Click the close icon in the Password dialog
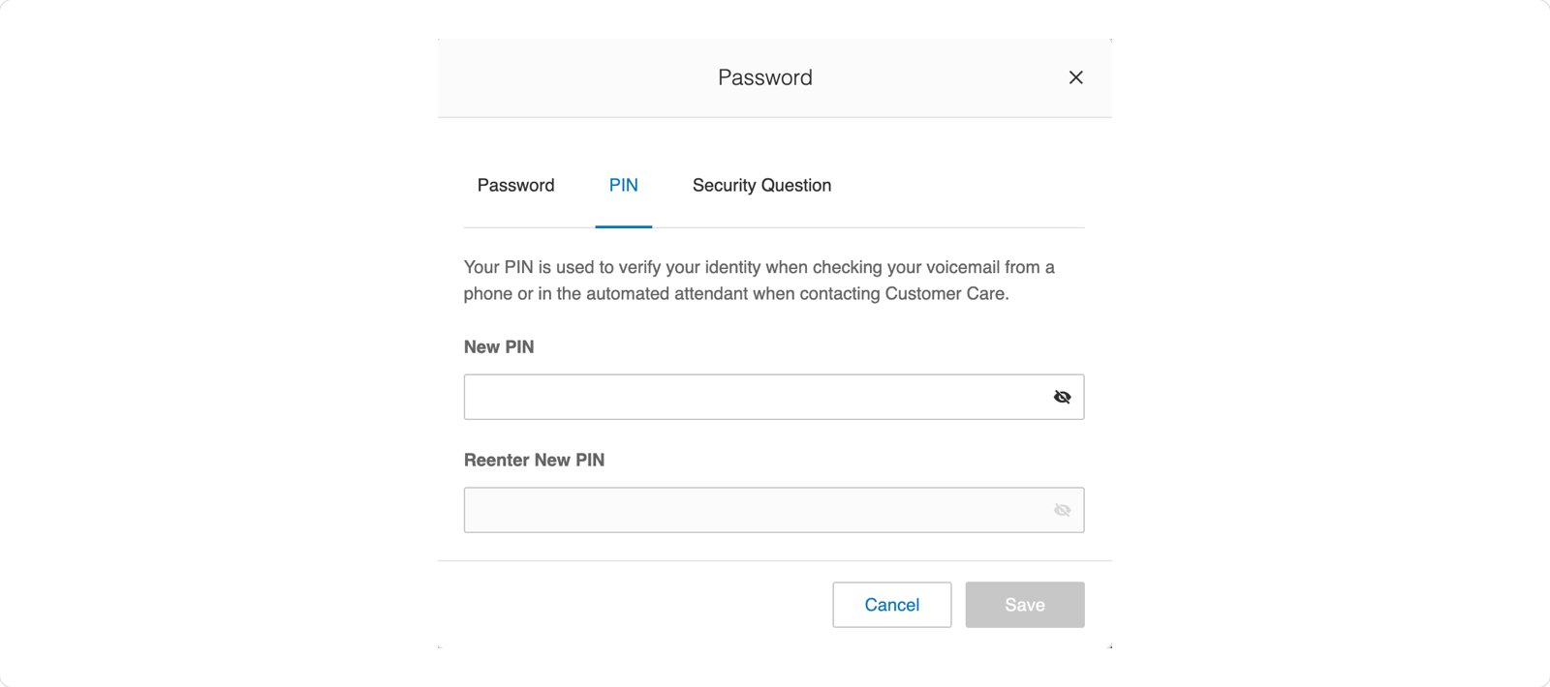The image size is (1550, 687). click(x=1075, y=77)
